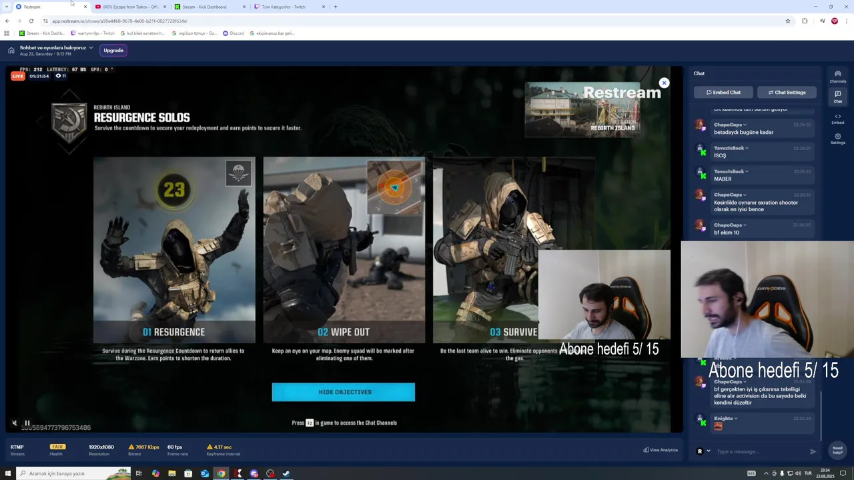Image resolution: width=854 pixels, height=480 pixels.
Task: Click the address bar URL
Action: (120, 21)
